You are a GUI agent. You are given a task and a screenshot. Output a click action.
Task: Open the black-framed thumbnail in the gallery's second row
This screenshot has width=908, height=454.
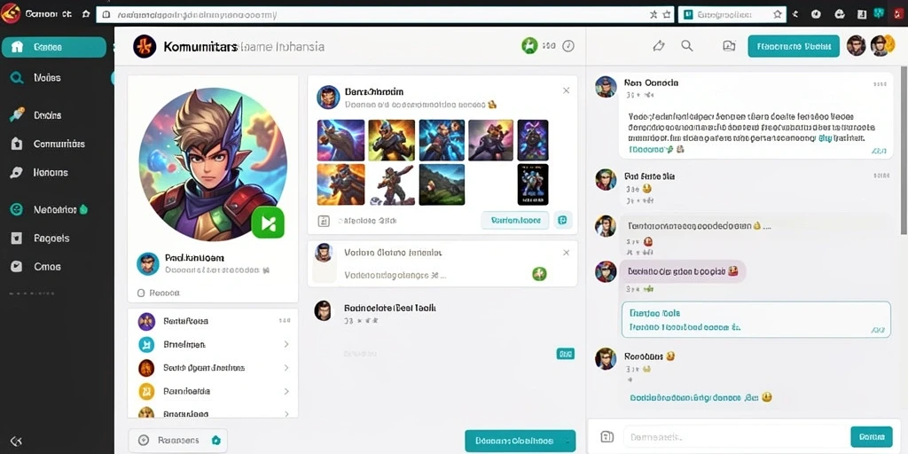point(533,184)
